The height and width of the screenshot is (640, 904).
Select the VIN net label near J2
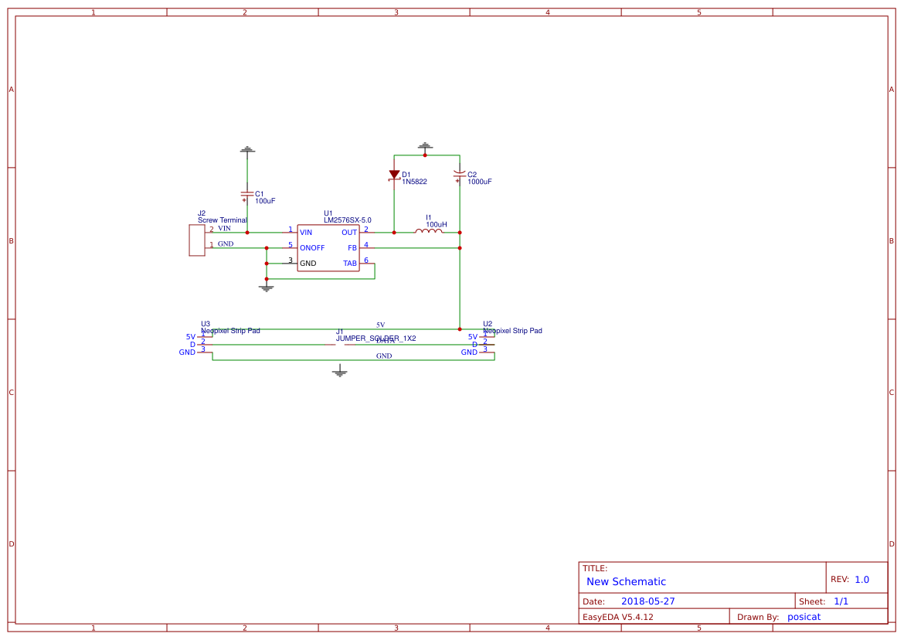pos(226,228)
